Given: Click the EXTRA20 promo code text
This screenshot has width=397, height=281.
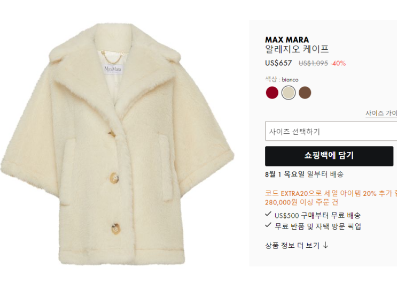Looking at the screenshot, I should point(294,194).
